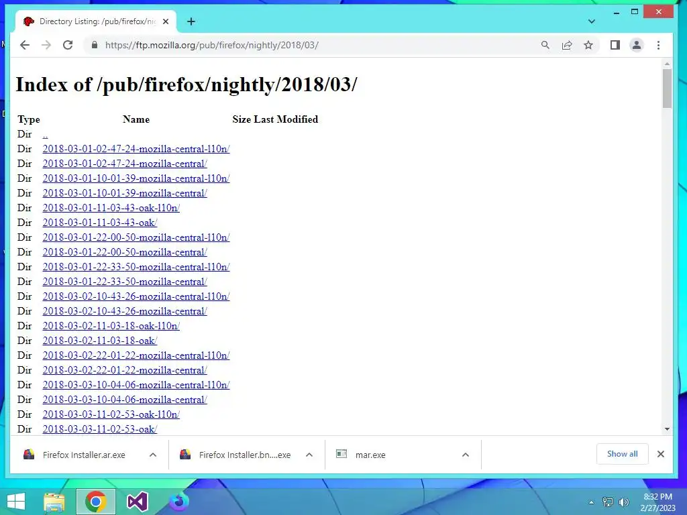Open 2018-03-01-22-00-50-mozilla-central folder
Viewport: 687px width, 515px height.
(x=125, y=252)
